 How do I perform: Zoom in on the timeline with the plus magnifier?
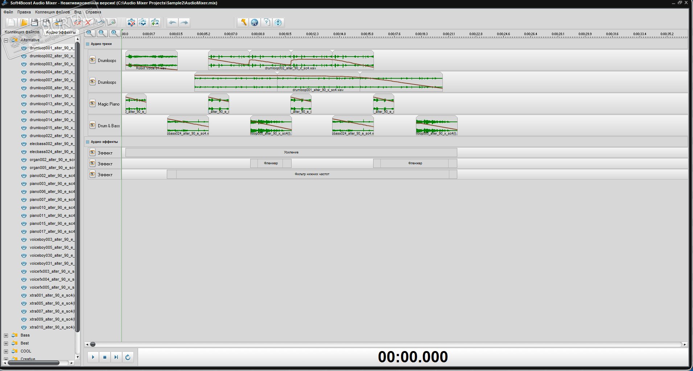click(x=90, y=33)
